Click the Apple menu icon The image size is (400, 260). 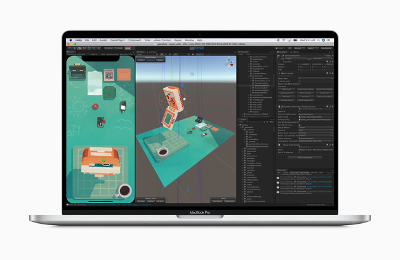pos(69,39)
